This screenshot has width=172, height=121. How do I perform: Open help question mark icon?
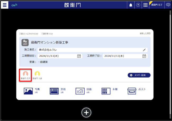pyautogui.click(x=138, y=5)
